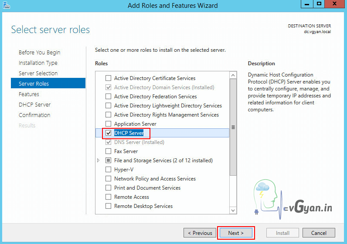Screen dimensions: 347x244
Task: Go to the Features wizard step
Action: click(x=29, y=94)
